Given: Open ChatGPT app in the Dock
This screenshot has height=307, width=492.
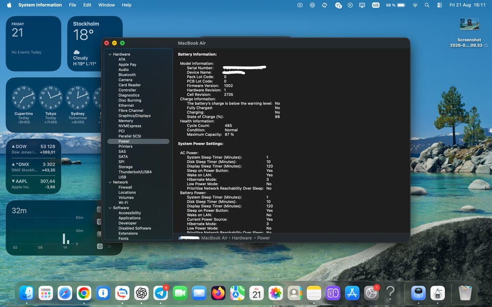Looking at the screenshot, I should (x=141, y=293).
